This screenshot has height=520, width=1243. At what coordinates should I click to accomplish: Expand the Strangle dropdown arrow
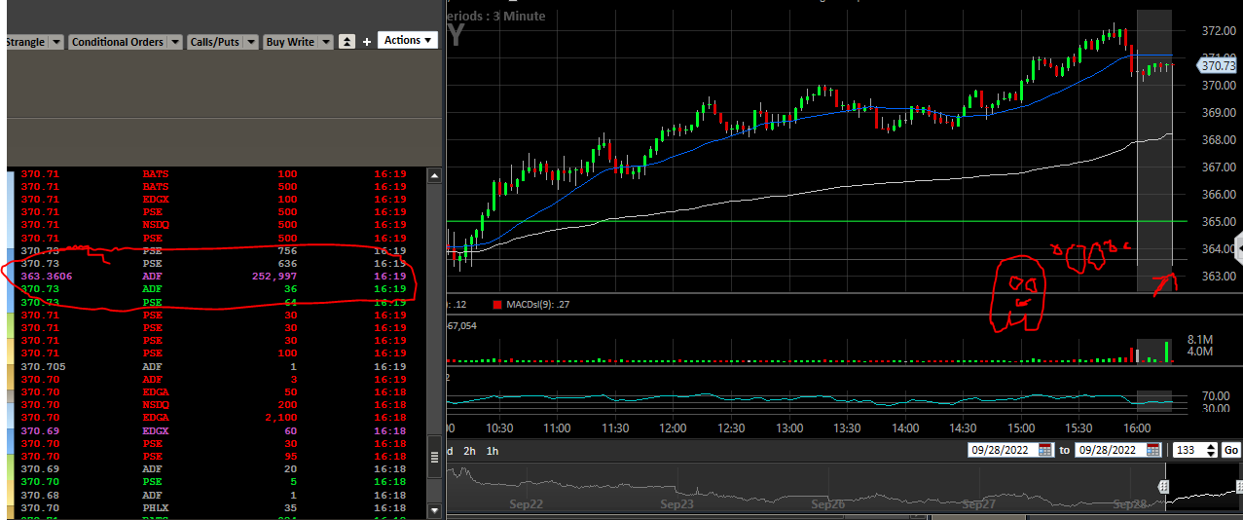tap(55, 42)
